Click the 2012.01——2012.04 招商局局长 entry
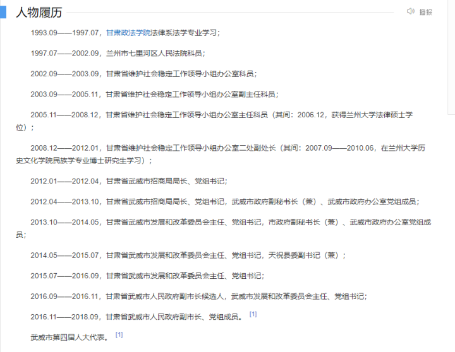 click(129, 181)
